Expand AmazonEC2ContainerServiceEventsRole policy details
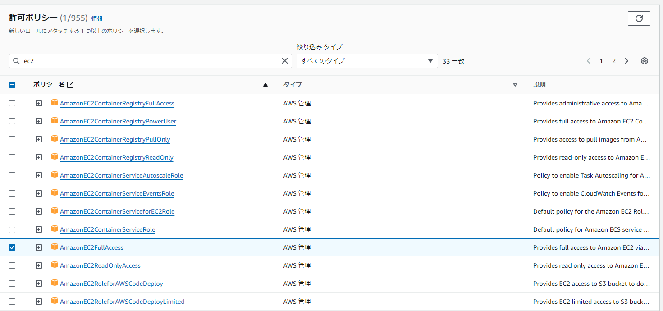Viewport: 663px width, 311px height. pyautogui.click(x=39, y=193)
